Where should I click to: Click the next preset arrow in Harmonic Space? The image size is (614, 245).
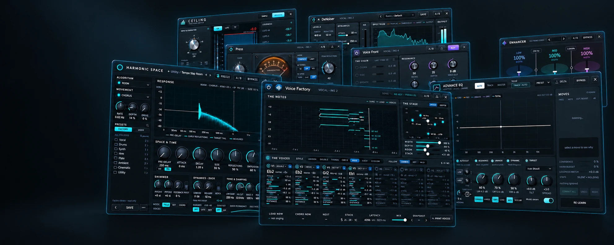[210, 75]
